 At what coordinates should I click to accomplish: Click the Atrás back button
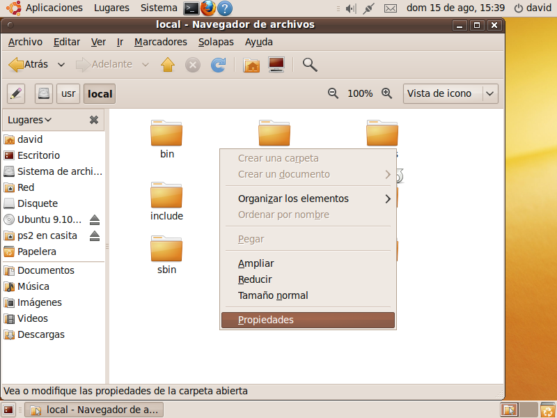coord(29,65)
